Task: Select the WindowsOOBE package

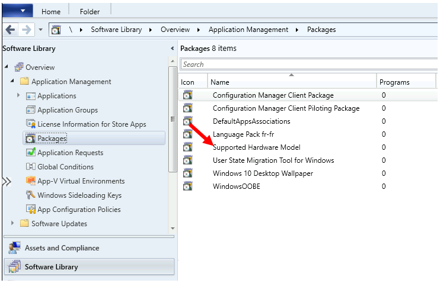Action: (x=308, y=186)
